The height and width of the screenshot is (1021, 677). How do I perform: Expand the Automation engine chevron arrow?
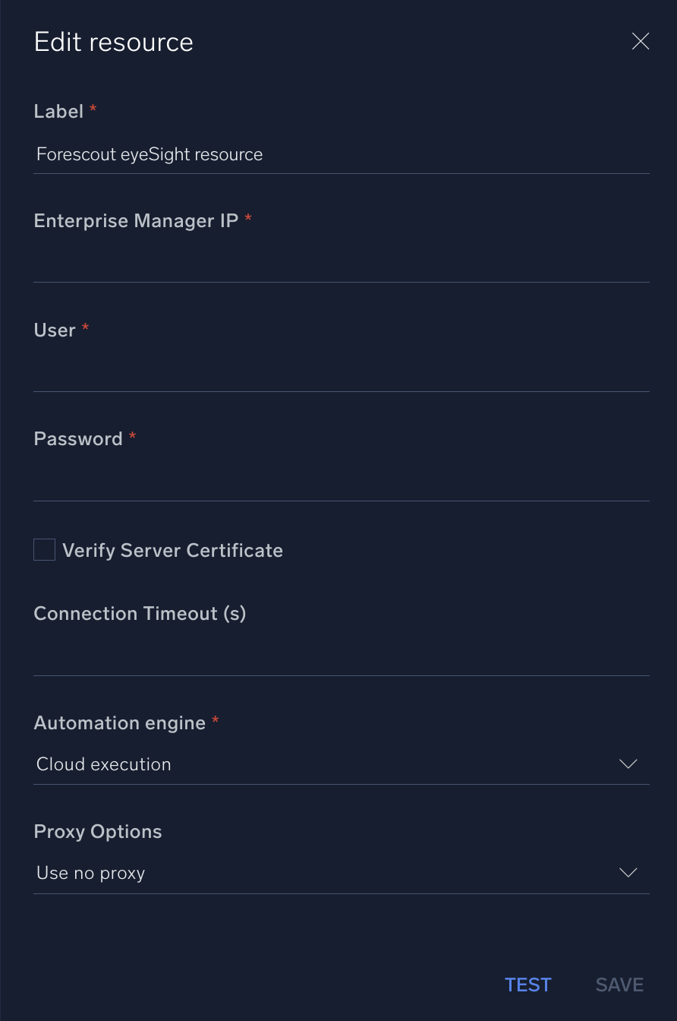[x=628, y=764]
